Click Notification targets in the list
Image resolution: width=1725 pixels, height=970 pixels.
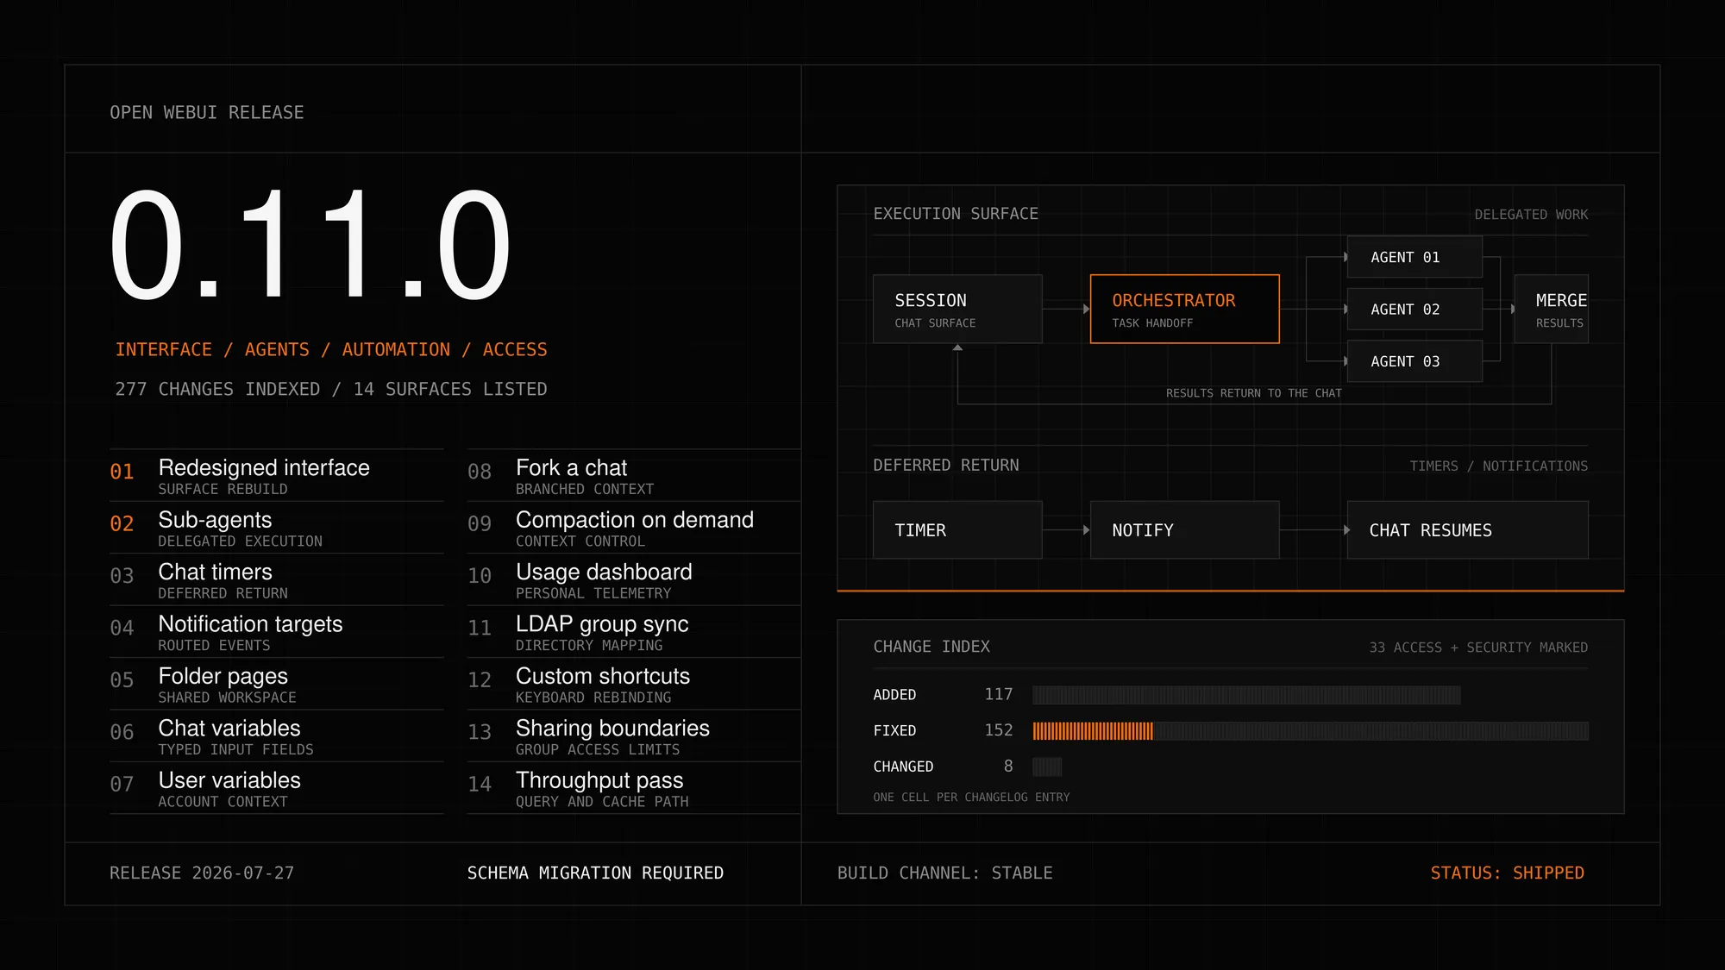pos(276,632)
